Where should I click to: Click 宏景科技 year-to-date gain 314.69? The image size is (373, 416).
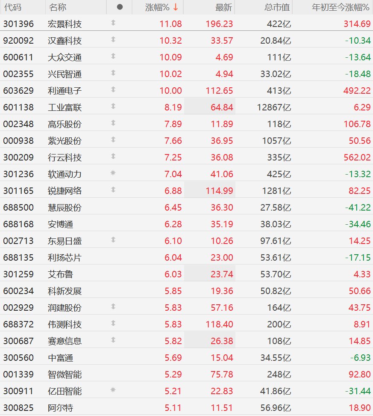[357, 24]
